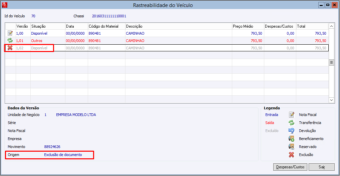This screenshot has width=340, height=176.
Task: Click the Sair button
Action: coord(322,167)
